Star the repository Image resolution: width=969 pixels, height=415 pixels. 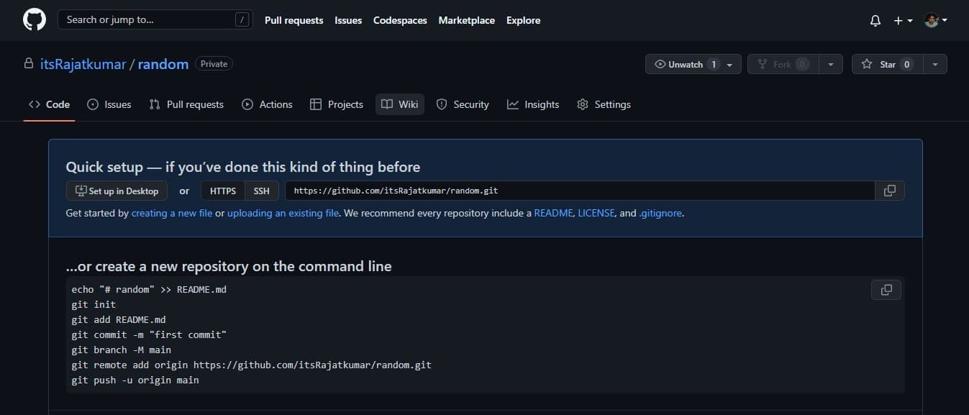click(887, 64)
